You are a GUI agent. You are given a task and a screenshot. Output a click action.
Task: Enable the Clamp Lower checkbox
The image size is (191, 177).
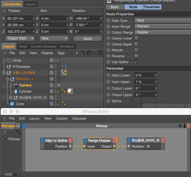[136, 38]
